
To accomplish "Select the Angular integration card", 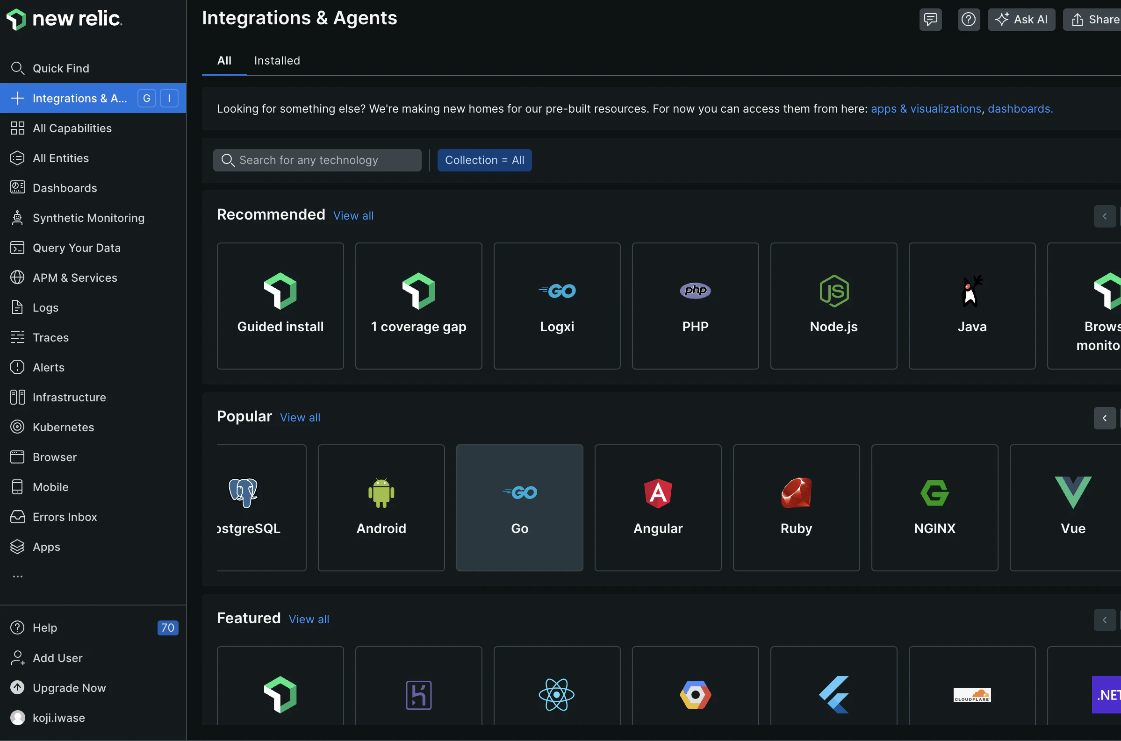I will 658,508.
